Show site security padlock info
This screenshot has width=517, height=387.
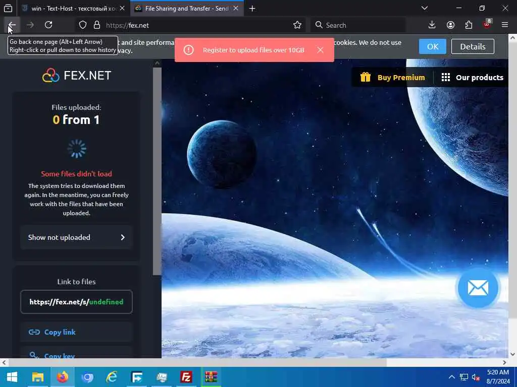click(96, 25)
